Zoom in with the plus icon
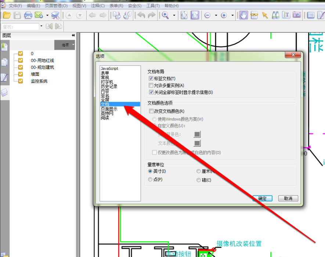The height and width of the screenshot is (257, 325). (x=224, y=15)
